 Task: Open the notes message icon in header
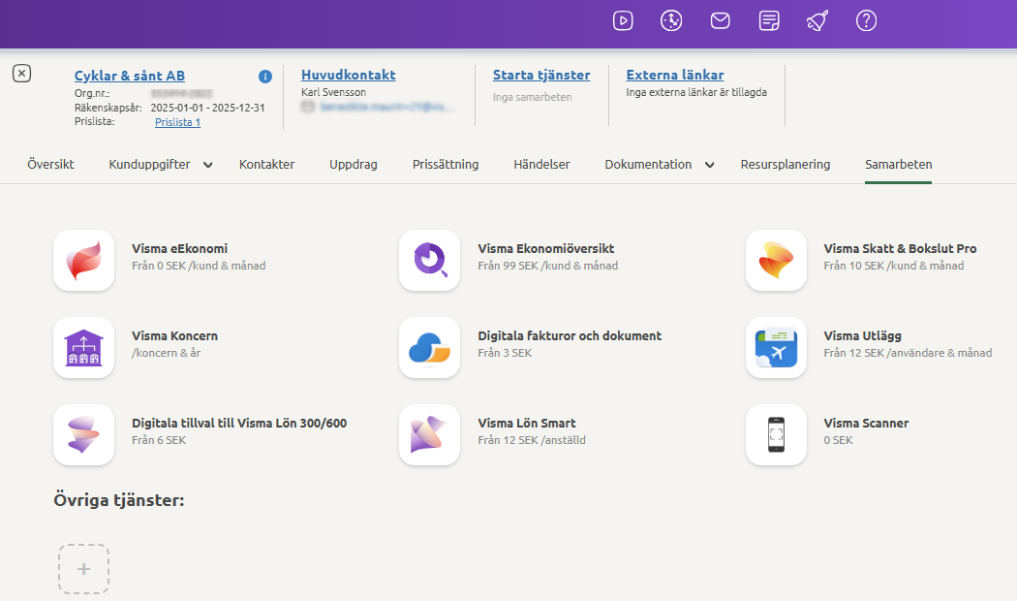pyautogui.click(x=769, y=20)
